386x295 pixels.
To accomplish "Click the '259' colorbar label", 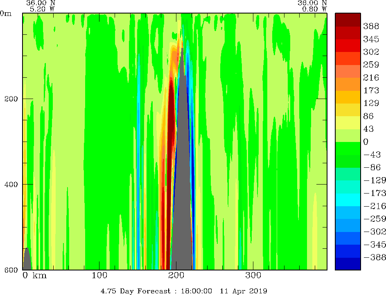I will coord(371,65).
